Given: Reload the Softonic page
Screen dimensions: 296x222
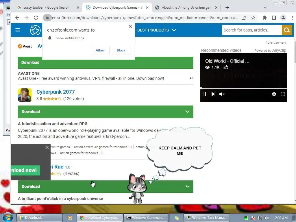Looking at the screenshot, I should pos(36,18).
